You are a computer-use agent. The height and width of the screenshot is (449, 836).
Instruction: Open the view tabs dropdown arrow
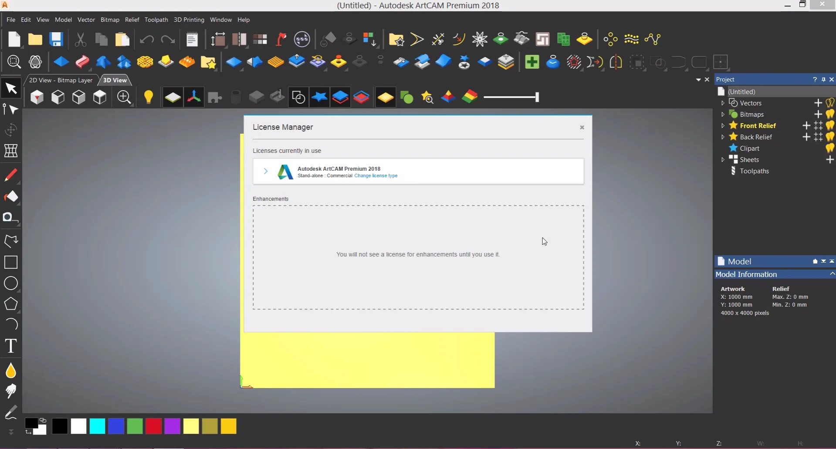click(x=698, y=80)
